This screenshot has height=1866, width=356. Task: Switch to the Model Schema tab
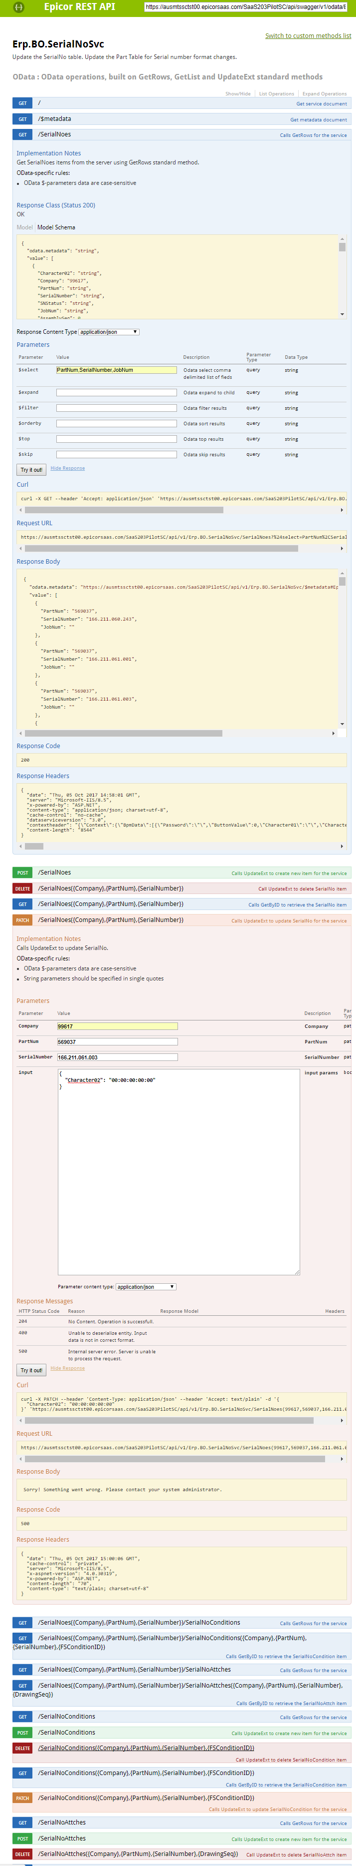(56, 227)
